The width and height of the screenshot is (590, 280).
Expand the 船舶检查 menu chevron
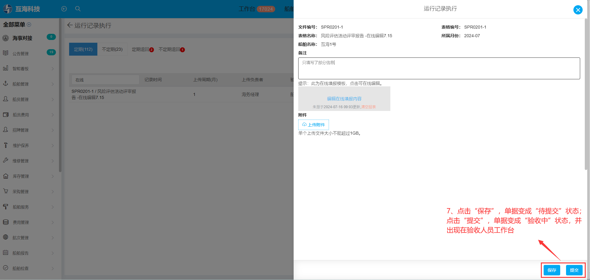53,268
